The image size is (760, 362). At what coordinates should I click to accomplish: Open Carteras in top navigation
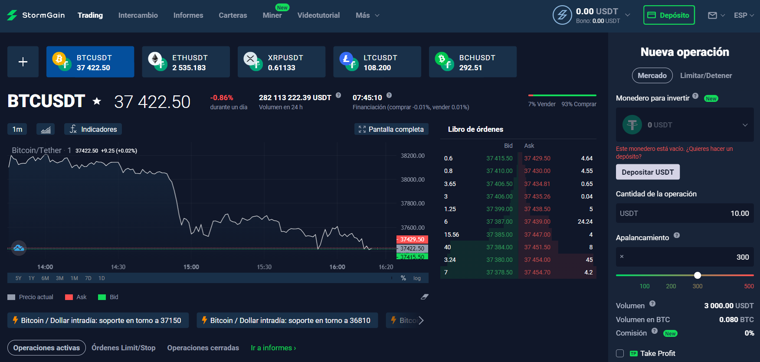pyautogui.click(x=233, y=15)
